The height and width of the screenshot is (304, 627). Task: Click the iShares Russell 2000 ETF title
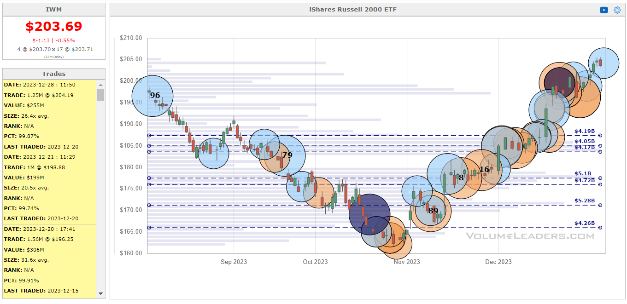point(353,10)
